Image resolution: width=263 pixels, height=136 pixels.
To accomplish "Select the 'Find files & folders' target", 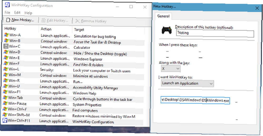I will (88, 65).
